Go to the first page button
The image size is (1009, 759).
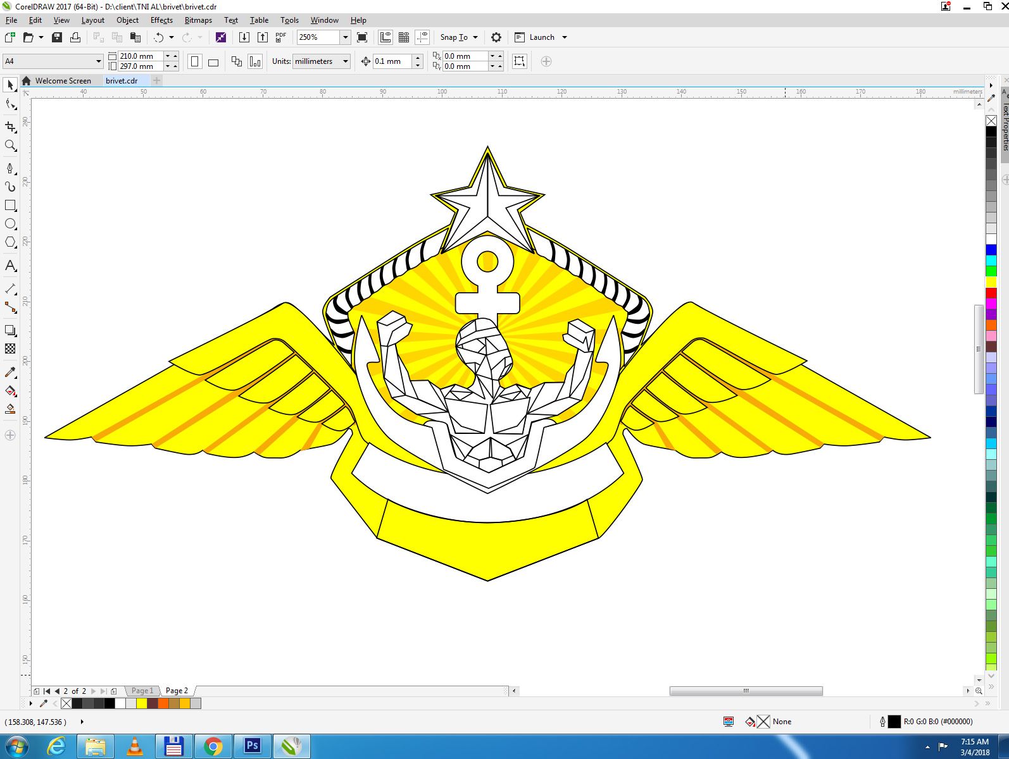click(47, 691)
